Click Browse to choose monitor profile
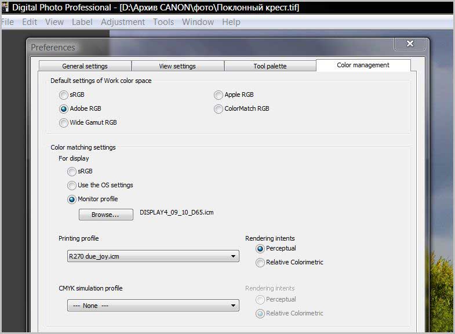455x334 pixels. pos(106,215)
